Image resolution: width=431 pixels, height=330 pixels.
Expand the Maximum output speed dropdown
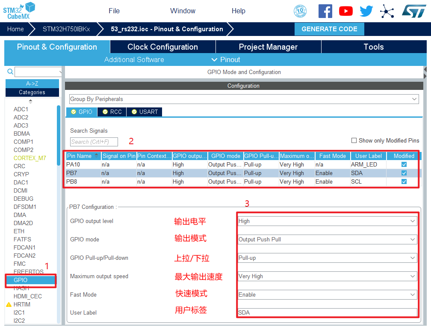pyautogui.click(x=327, y=276)
